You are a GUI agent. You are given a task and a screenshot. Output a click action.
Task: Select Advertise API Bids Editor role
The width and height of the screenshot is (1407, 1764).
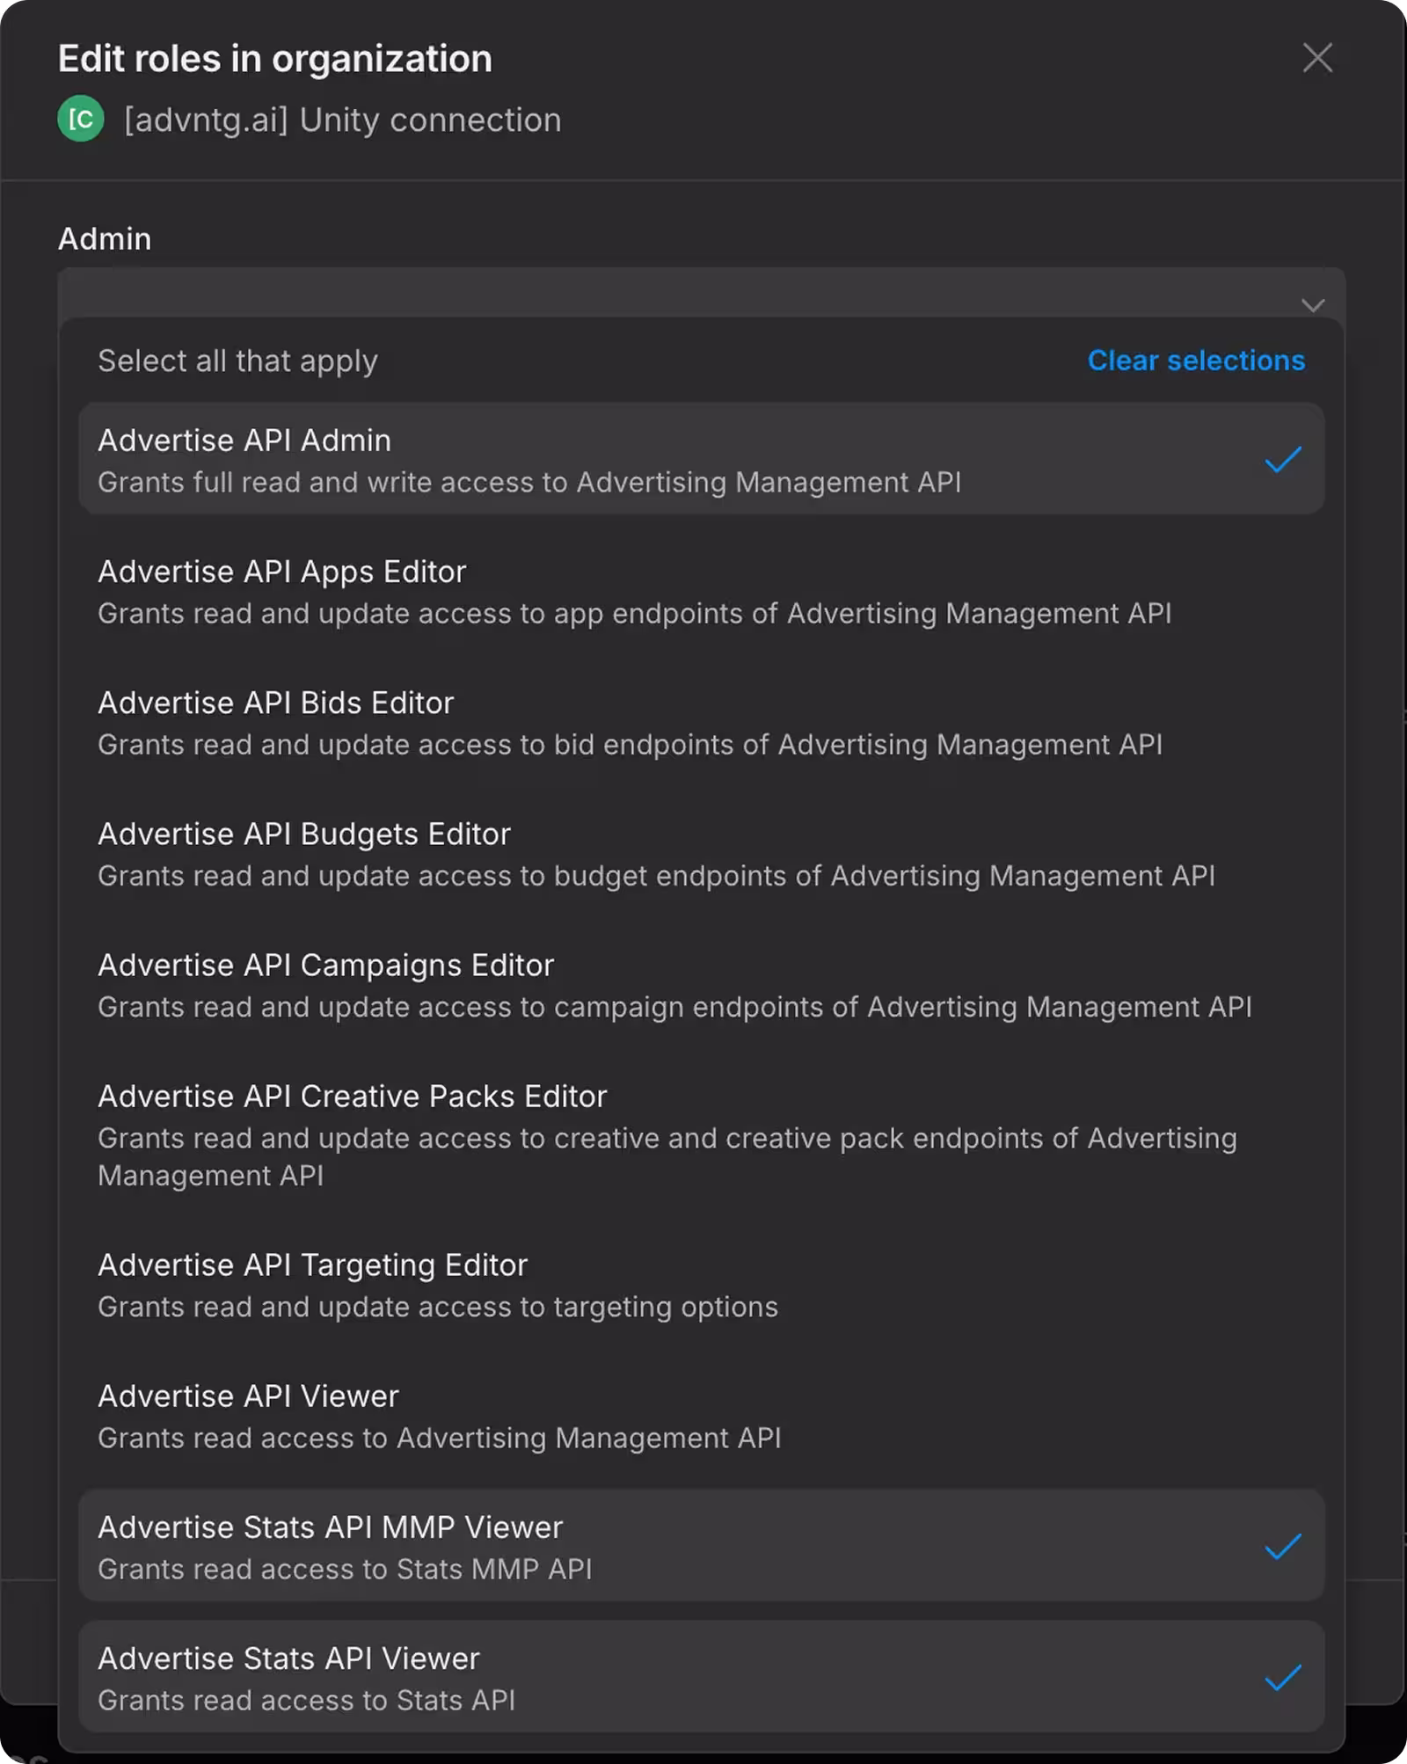click(702, 722)
